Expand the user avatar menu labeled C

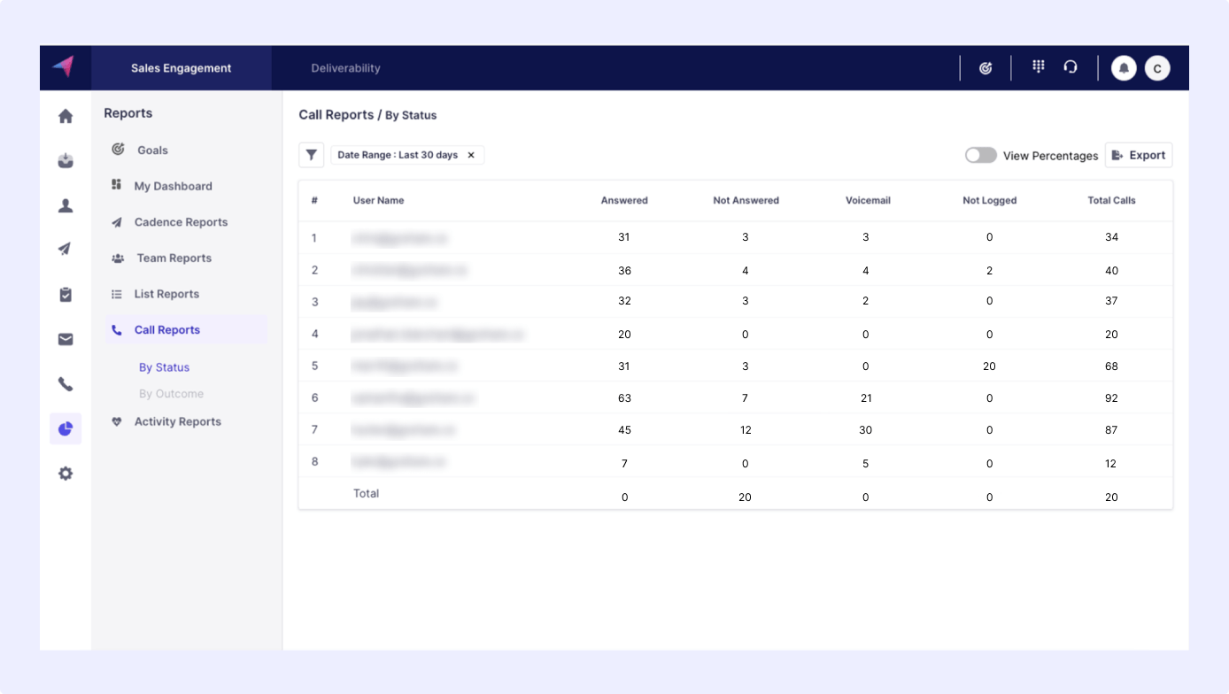click(1157, 68)
